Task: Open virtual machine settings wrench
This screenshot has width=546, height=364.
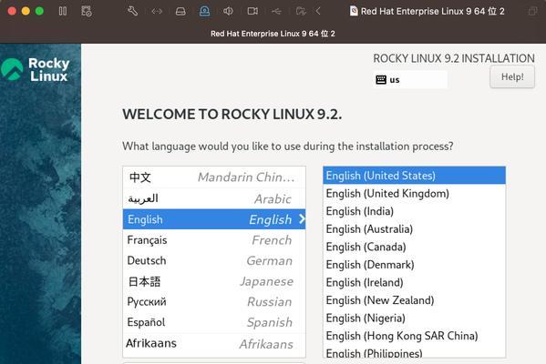Action: pyautogui.click(x=133, y=11)
